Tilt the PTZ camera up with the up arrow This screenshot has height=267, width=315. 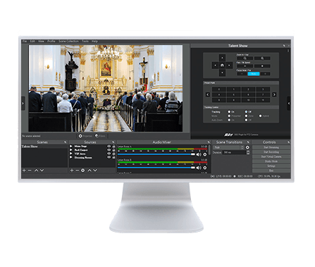click(x=222, y=58)
